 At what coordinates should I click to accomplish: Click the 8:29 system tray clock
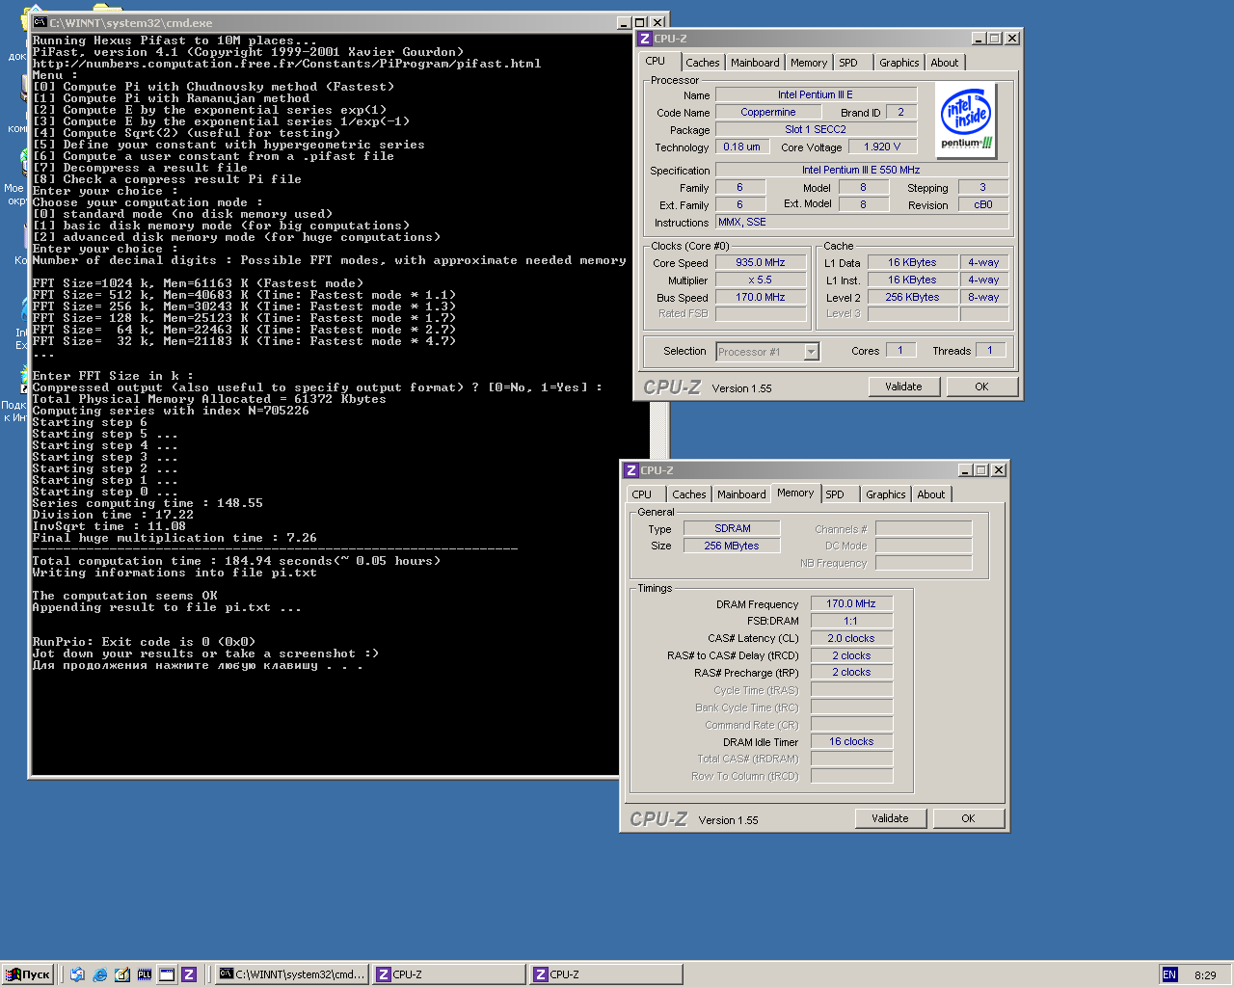pyautogui.click(x=1205, y=975)
